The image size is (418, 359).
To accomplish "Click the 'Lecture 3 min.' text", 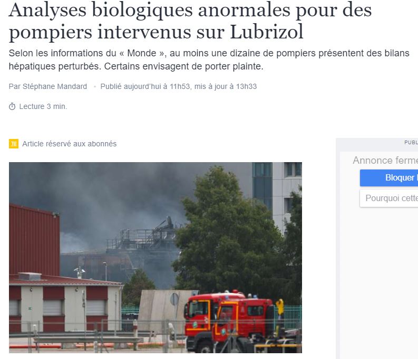I will point(43,106).
